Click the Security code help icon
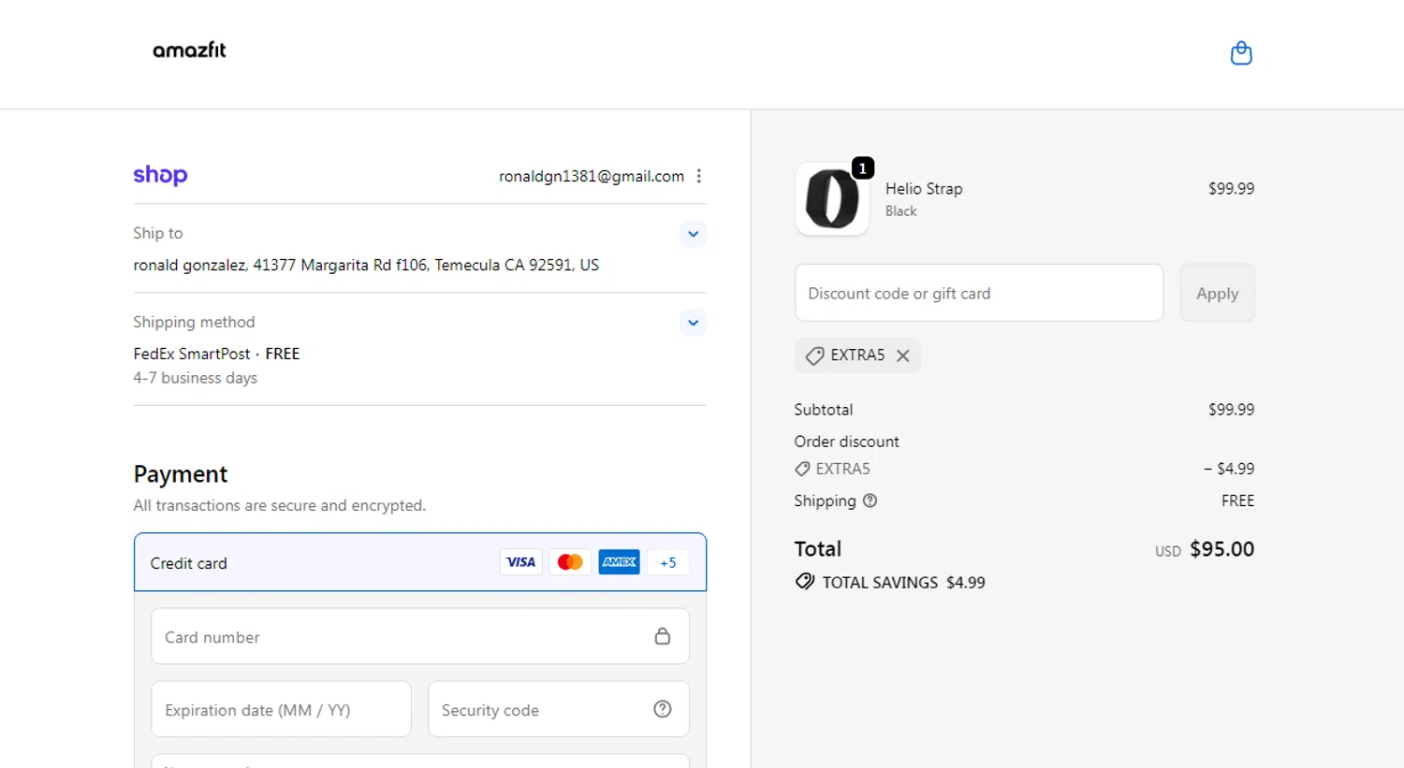 click(663, 709)
